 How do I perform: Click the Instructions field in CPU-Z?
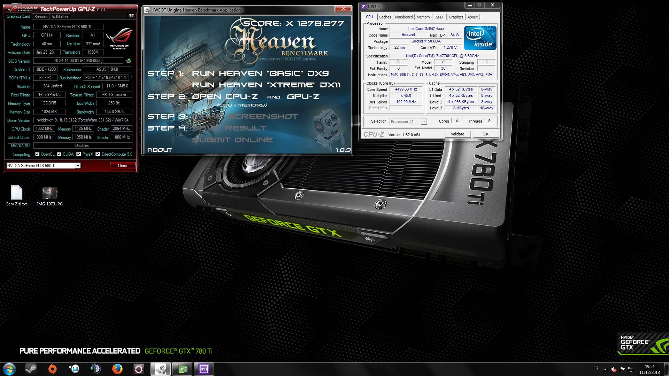442,75
